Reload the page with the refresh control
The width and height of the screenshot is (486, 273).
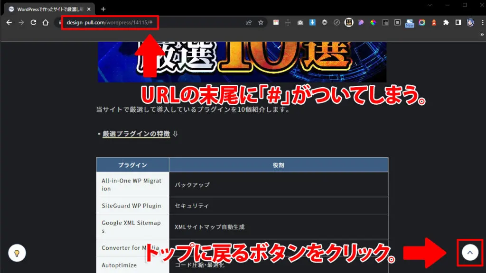point(32,22)
